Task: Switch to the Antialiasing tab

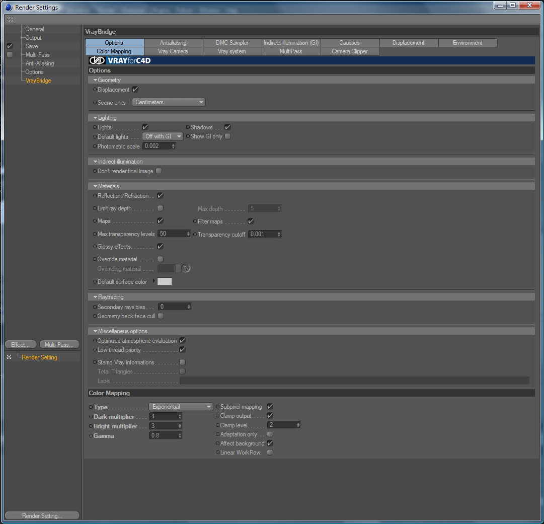Action: (x=174, y=43)
